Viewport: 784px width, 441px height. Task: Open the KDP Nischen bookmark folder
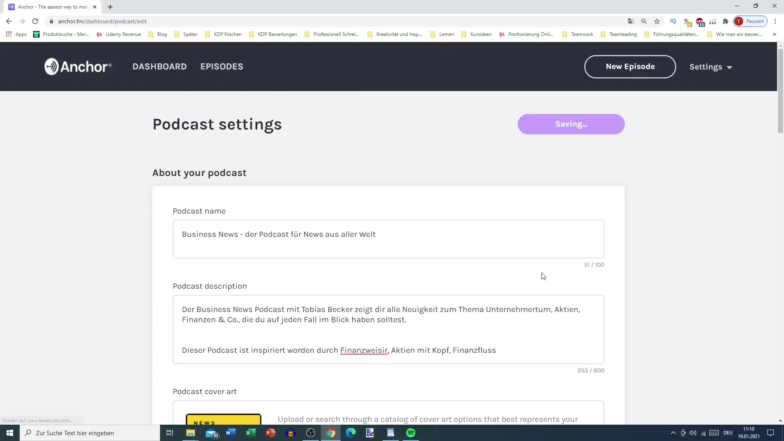[x=223, y=34]
